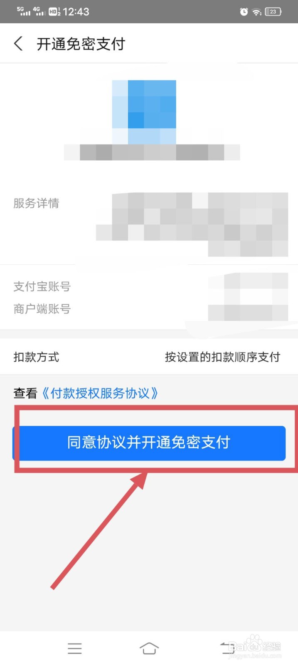The height and width of the screenshot is (666, 298).
Task: Tap the 5G signal strength icon
Action: pos(23,11)
